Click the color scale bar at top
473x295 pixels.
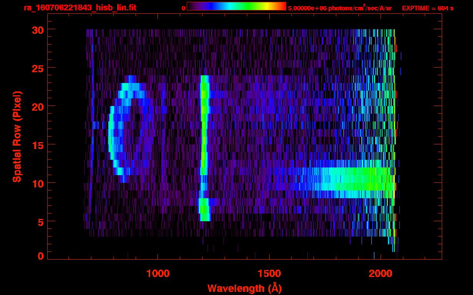(x=236, y=6)
